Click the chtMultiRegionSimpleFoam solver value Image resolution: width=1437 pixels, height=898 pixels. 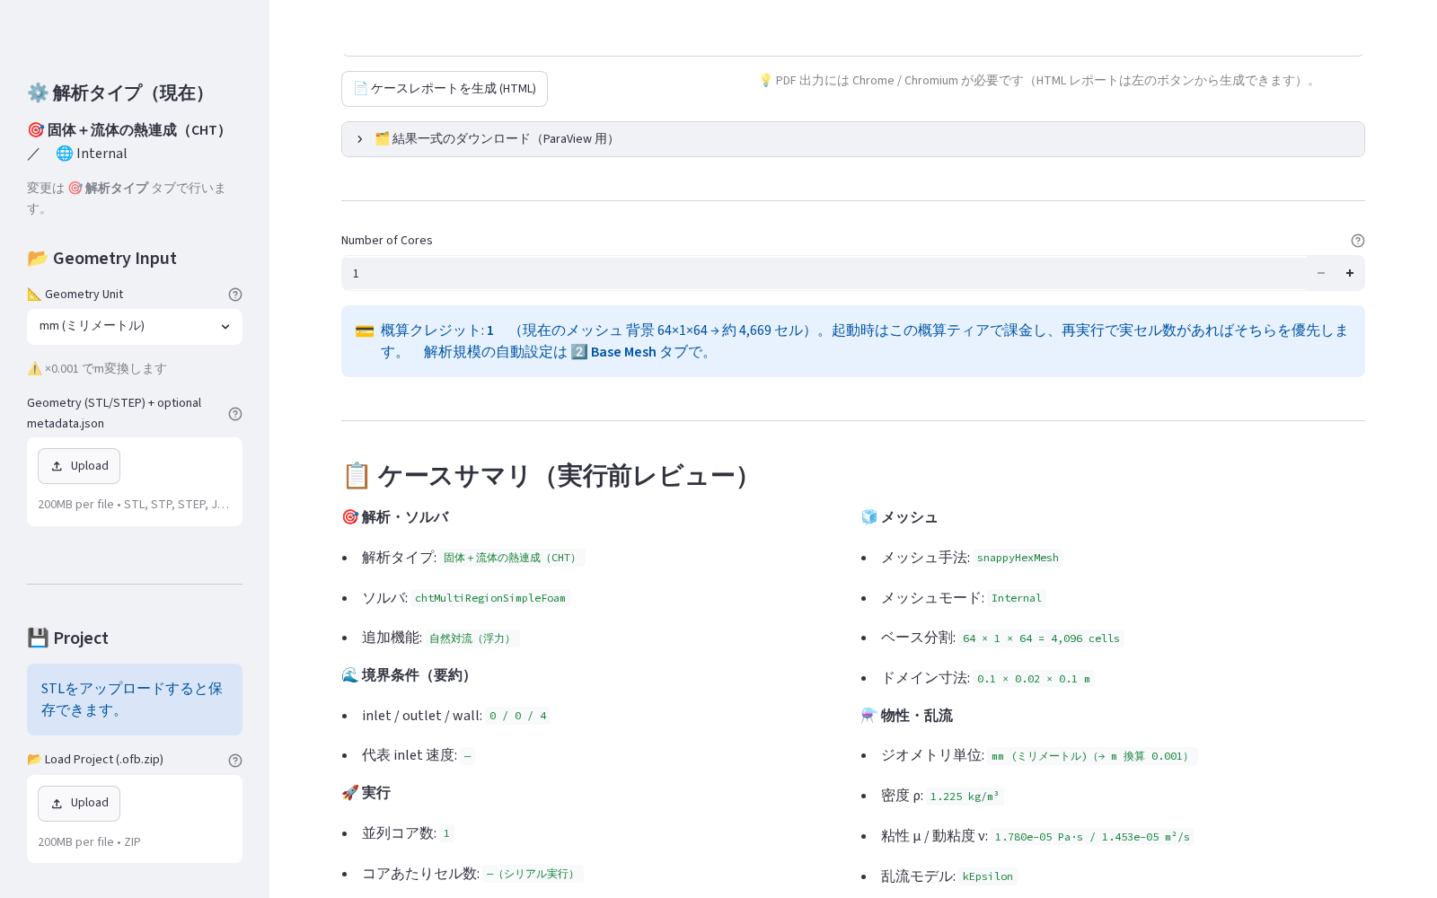pos(490,598)
